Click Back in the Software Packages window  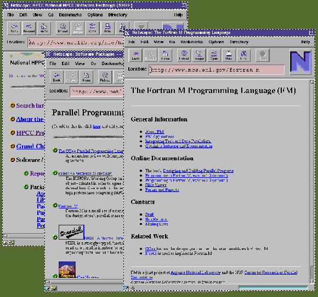[56, 77]
